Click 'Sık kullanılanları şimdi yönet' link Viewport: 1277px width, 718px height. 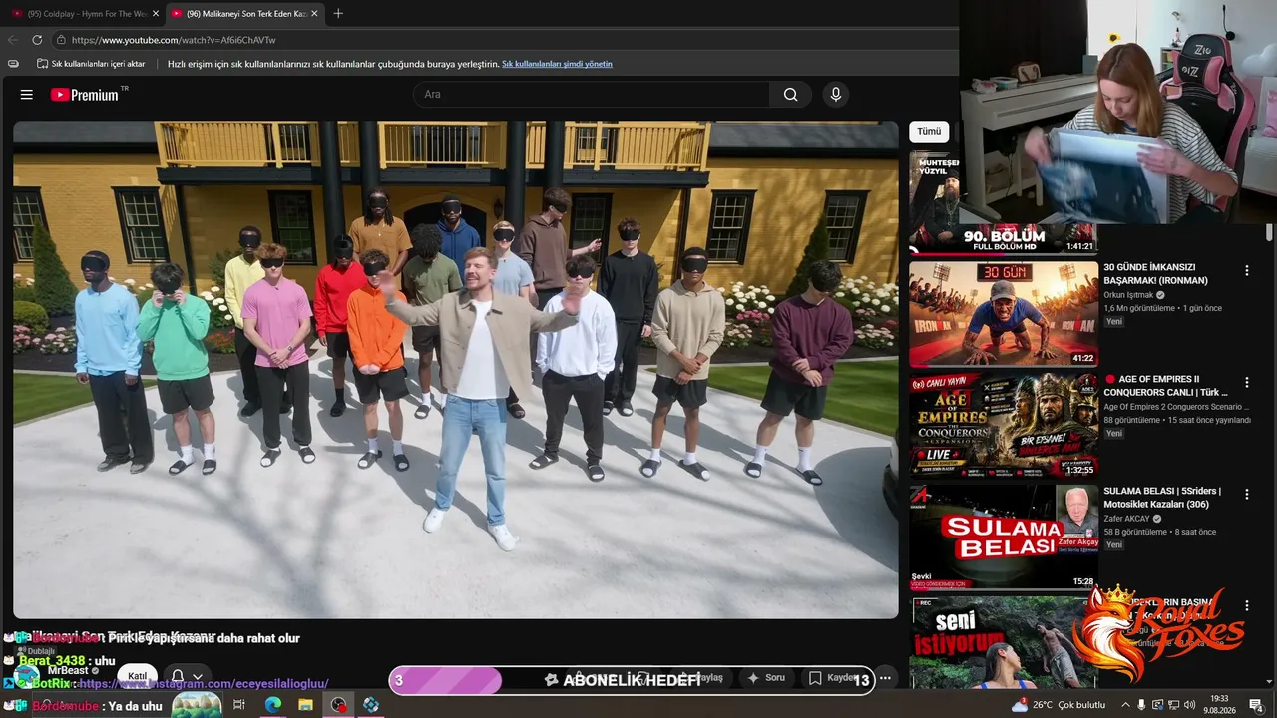[x=557, y=64]
